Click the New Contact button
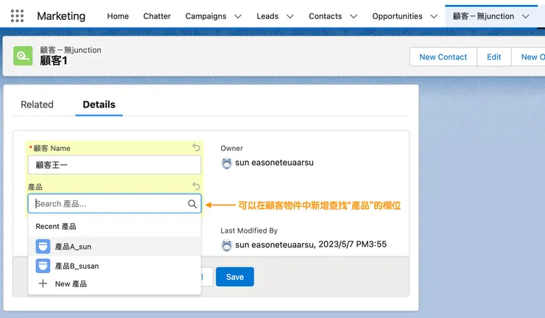This screenshot has width=545, height=318. pyautogui.click(x=443, y=57)
